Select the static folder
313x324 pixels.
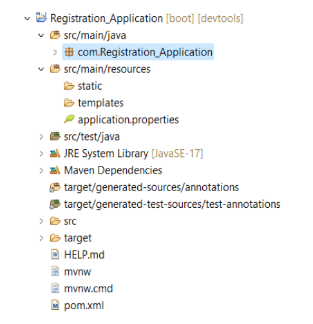[90, 86]
